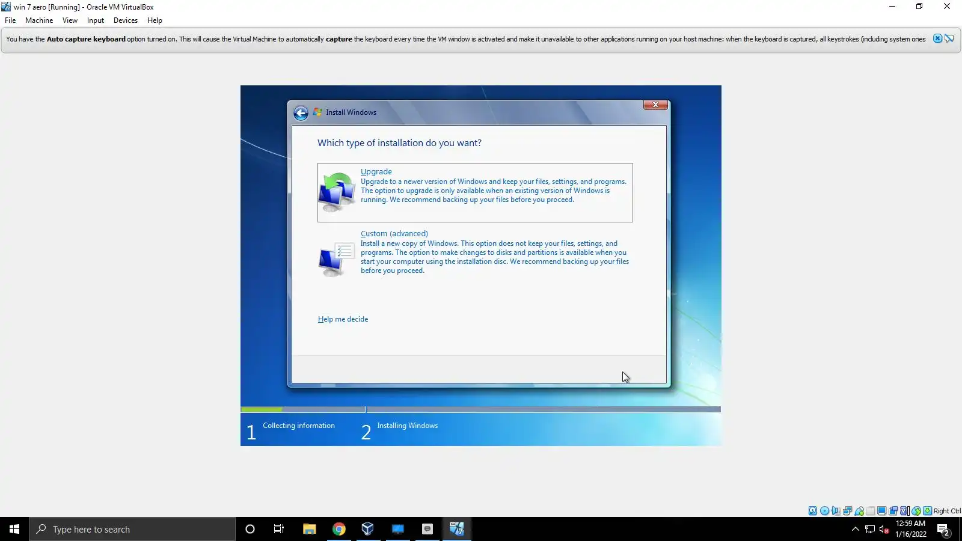
Task: Click the optical disk indicator
Action: 824,511
